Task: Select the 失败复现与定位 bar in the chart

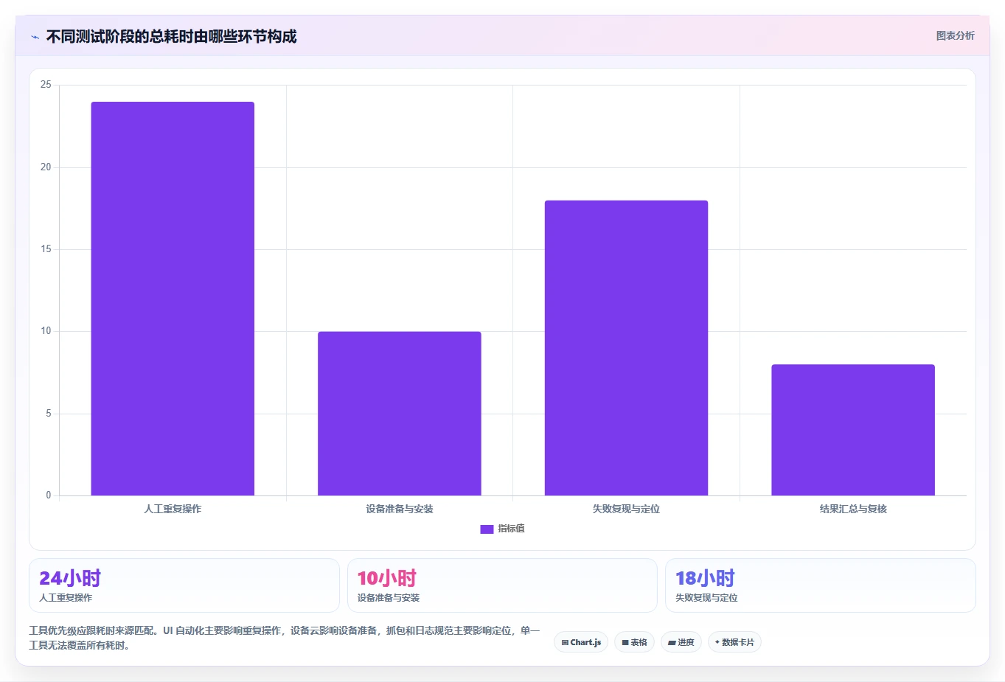Action: [626, 348]
